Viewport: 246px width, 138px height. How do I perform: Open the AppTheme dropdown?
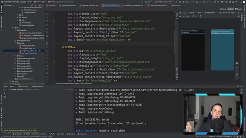(211, 13)
